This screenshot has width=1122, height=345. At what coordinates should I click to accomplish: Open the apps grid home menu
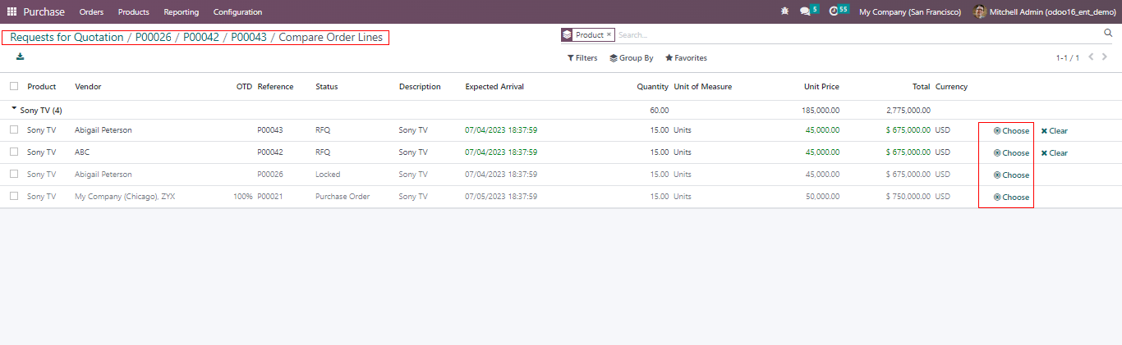11,11
